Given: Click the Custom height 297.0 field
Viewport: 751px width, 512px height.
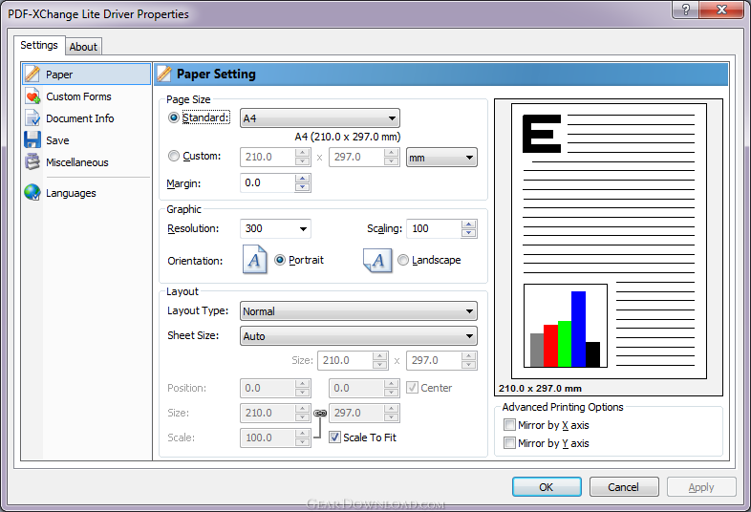Looking at the screenshot, I should [356, 157].
